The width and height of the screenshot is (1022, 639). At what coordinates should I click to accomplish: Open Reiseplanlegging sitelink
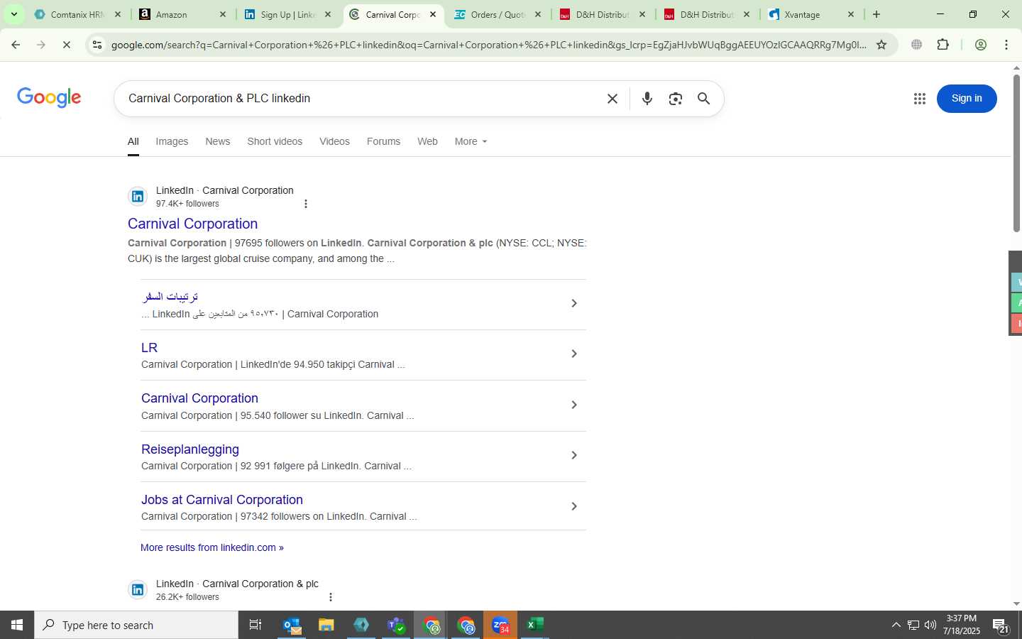pos(189,449)
